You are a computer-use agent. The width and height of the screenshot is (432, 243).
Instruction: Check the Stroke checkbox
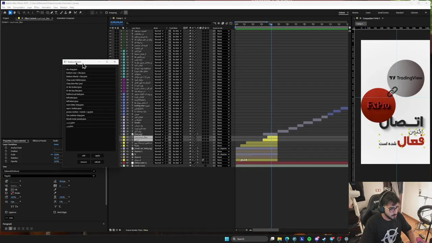tap(6, 193)
